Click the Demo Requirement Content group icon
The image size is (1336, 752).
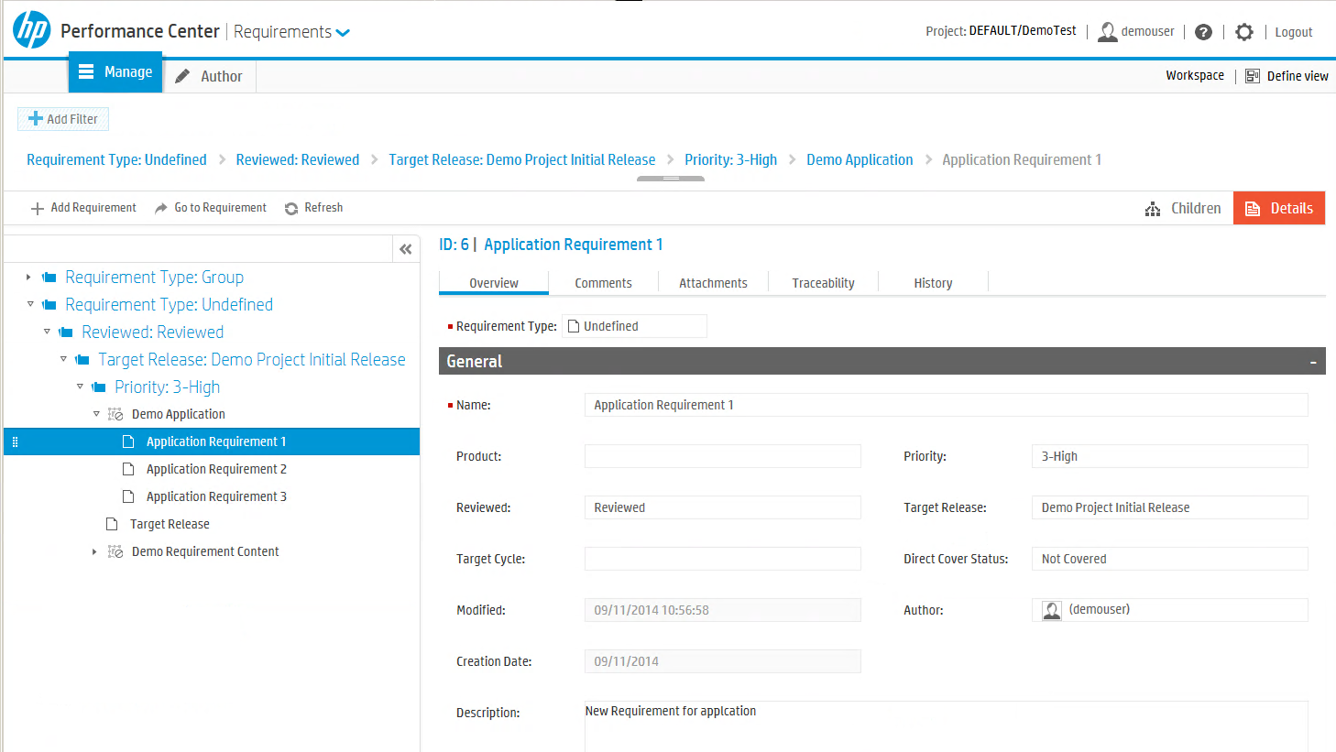(115, 551)
